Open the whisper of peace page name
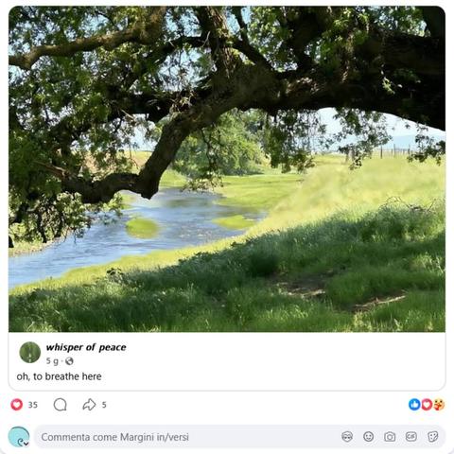Viewport: 454px width, 454px height. [86, 347]
